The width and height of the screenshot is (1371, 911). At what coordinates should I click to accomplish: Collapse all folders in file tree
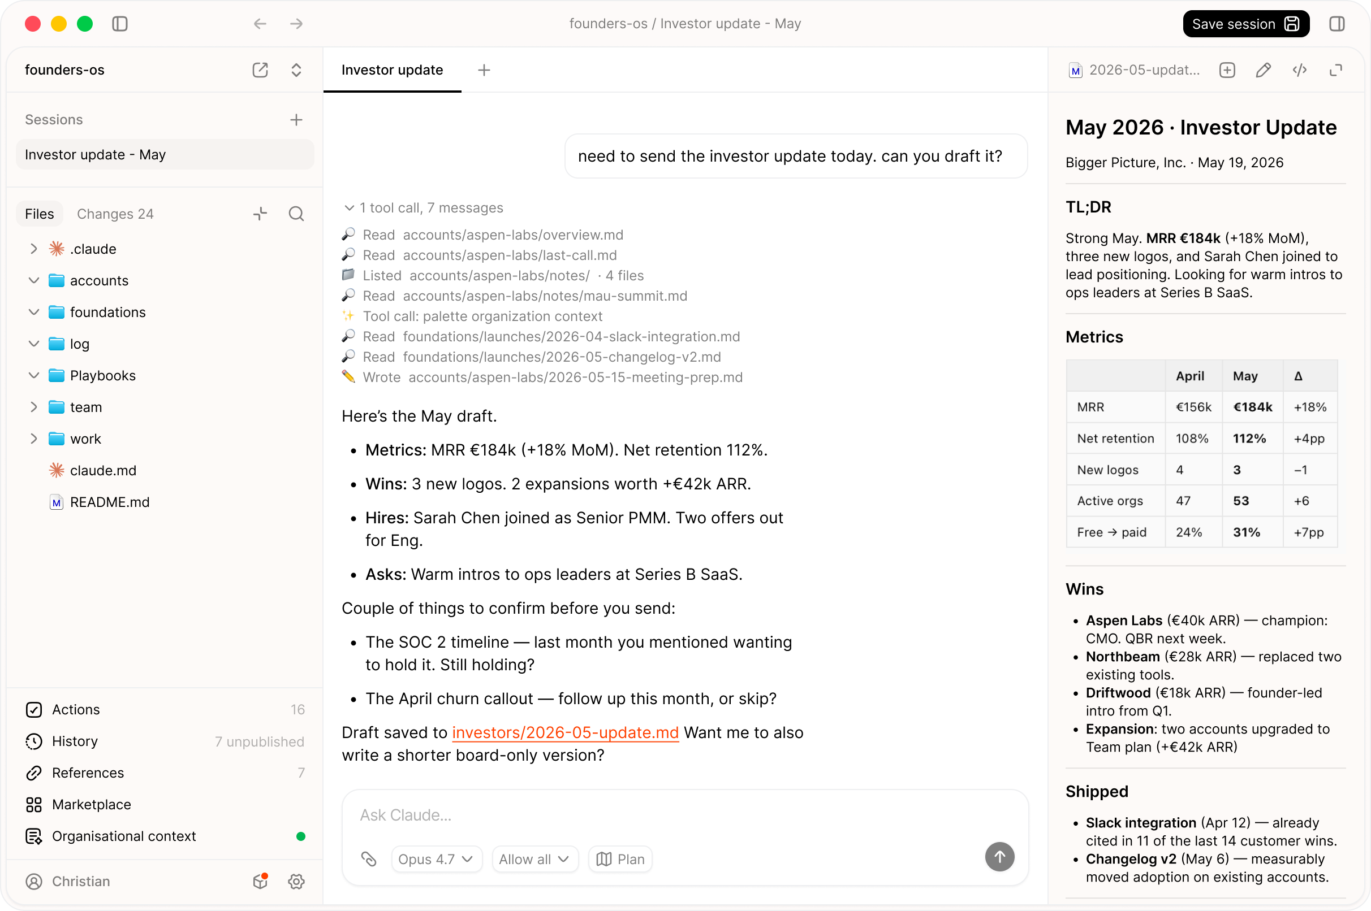pos(260,214)
